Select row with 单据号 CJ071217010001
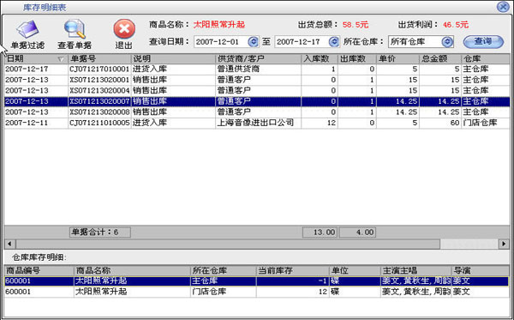Viewport: 514px width, 320px height. (257, 69)
